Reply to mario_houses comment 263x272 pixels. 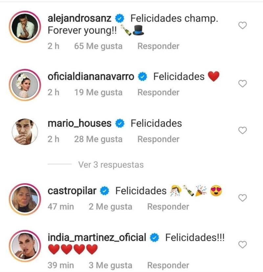[x=158, y=139]
